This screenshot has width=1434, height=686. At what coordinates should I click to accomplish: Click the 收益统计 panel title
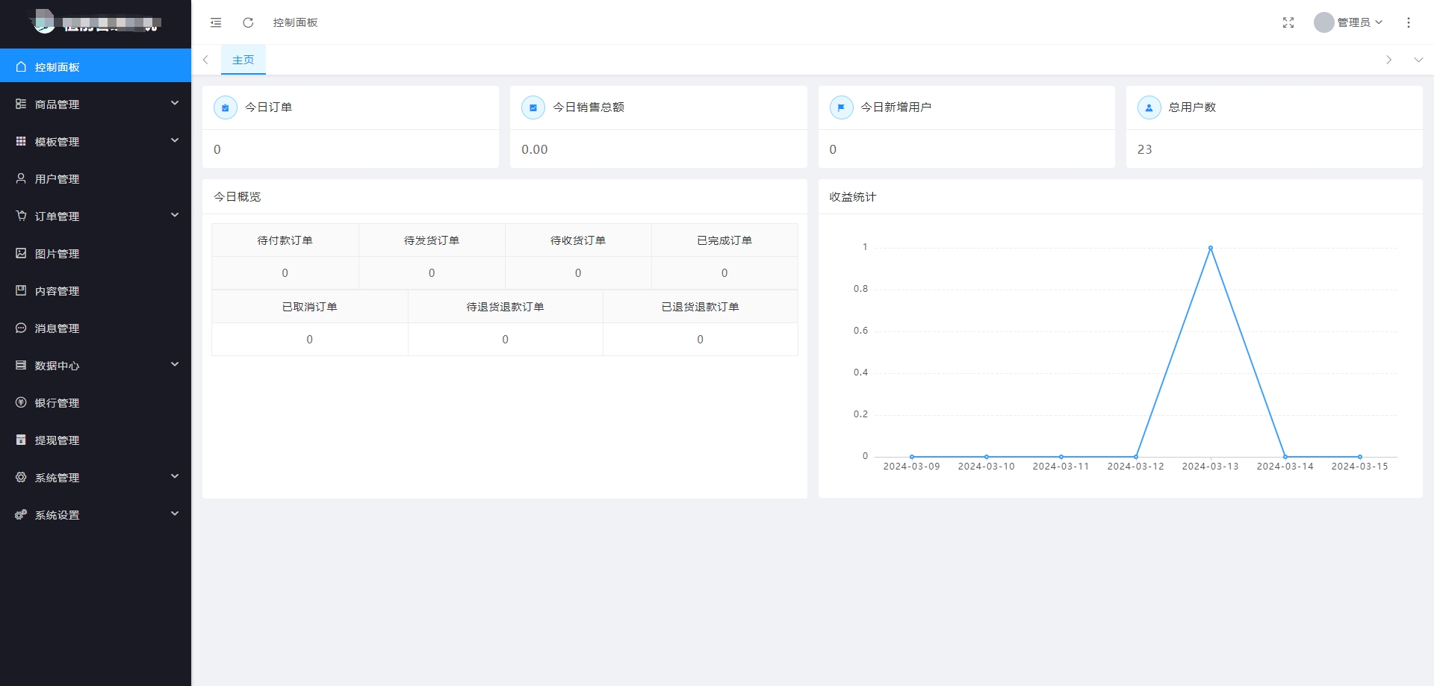853,197
